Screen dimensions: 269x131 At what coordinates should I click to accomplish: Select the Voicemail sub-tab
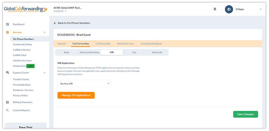click(157, 52)
